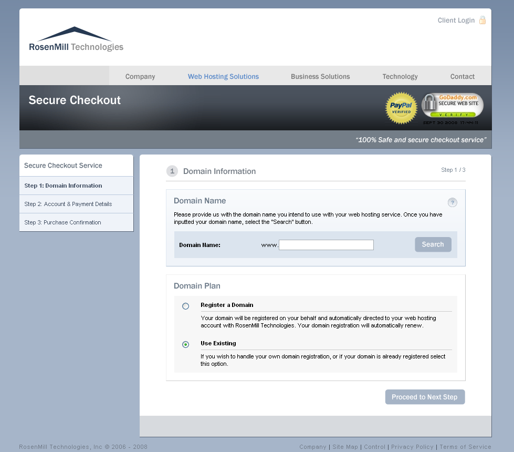The width and height of the screenshot is (514, 452).
Task: Click the Search button for the domain
Action: (x=433, y=244)
